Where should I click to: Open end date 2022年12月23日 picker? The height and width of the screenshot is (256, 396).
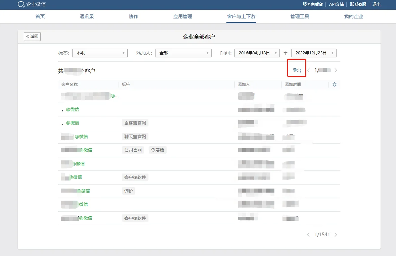pos(314,53)
